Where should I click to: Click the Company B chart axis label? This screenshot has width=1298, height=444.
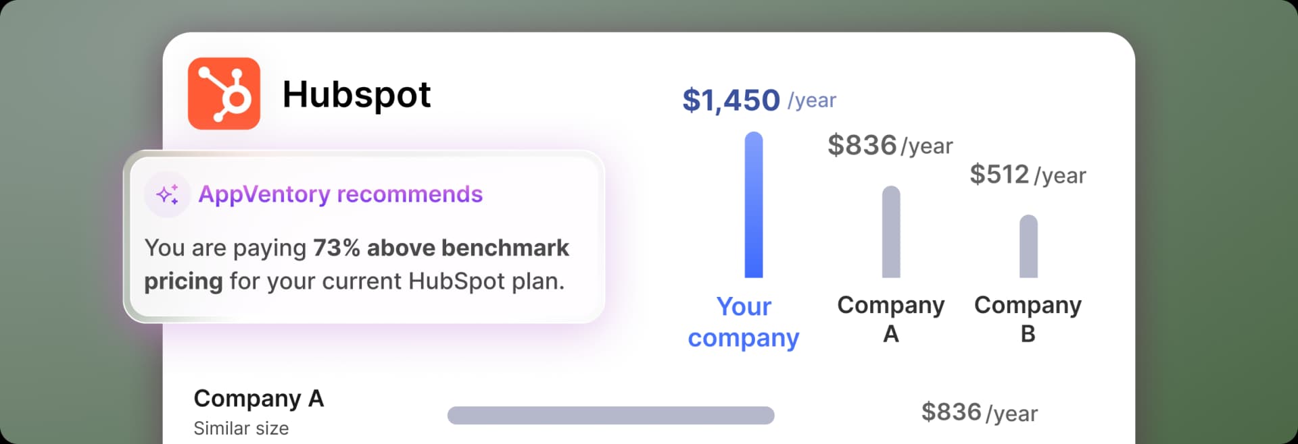(x=1028, y=318)
